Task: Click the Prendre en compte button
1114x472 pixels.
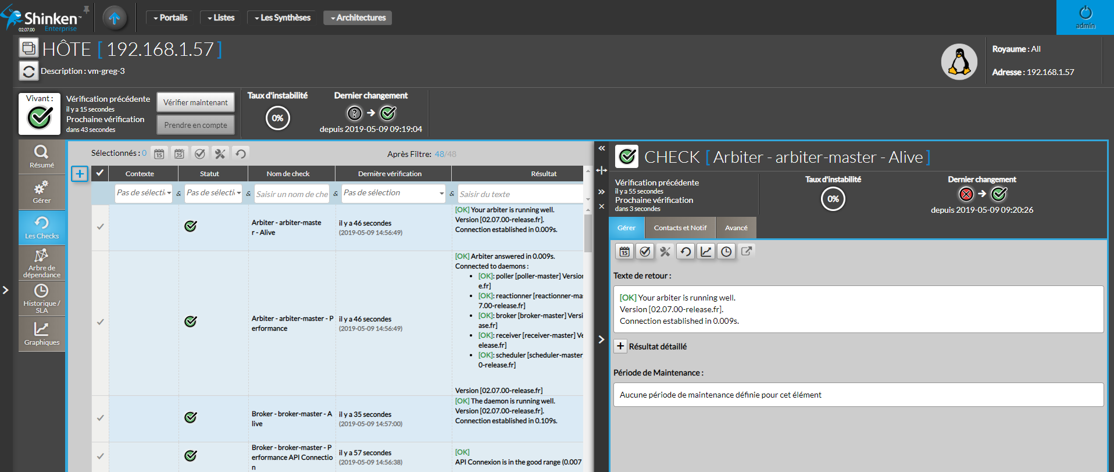Action: 195,125
